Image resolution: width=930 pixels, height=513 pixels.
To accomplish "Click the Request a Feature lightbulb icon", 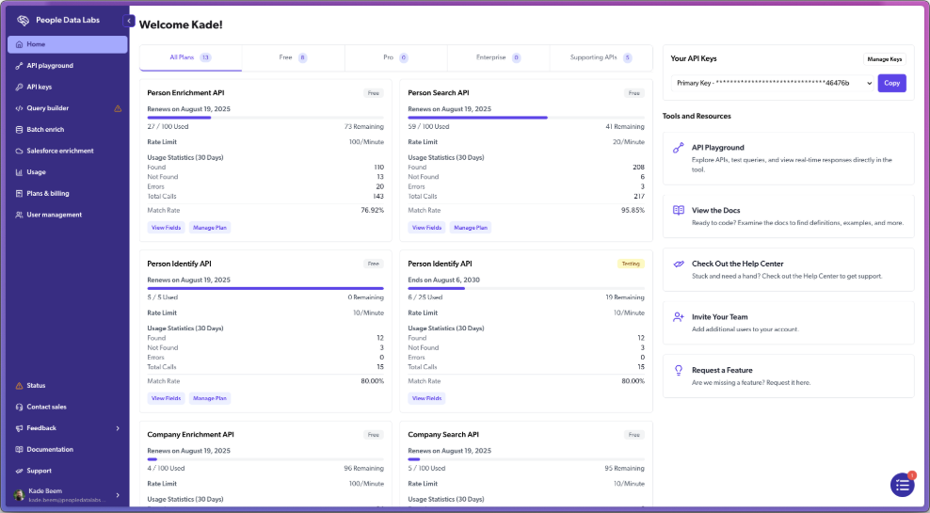I will pyautogui.click(x=679, y=371).
